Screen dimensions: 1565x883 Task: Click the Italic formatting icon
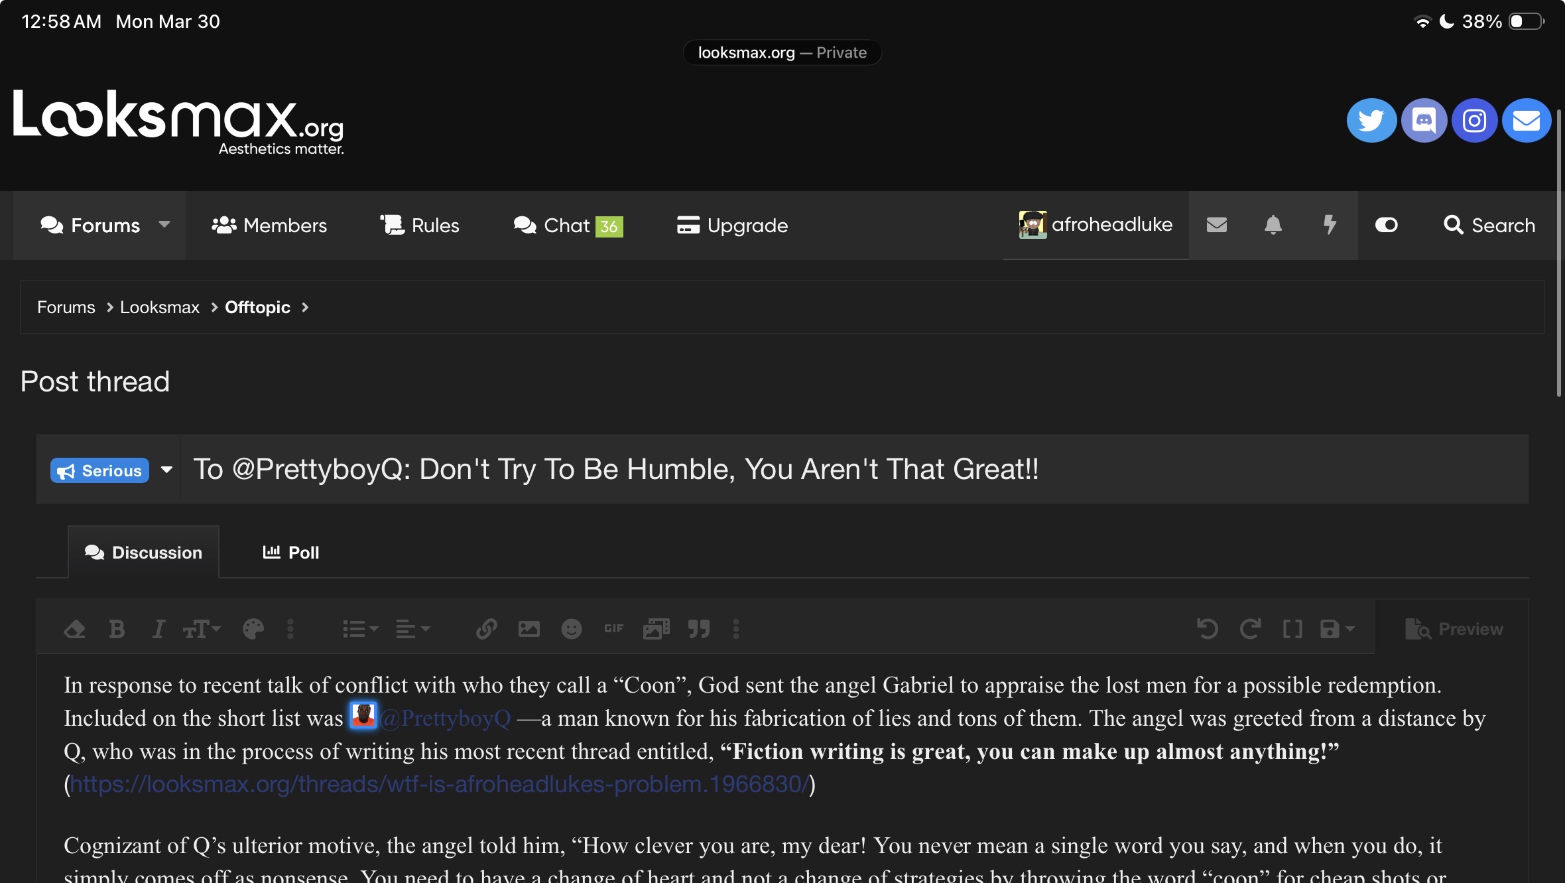[158, 629]
